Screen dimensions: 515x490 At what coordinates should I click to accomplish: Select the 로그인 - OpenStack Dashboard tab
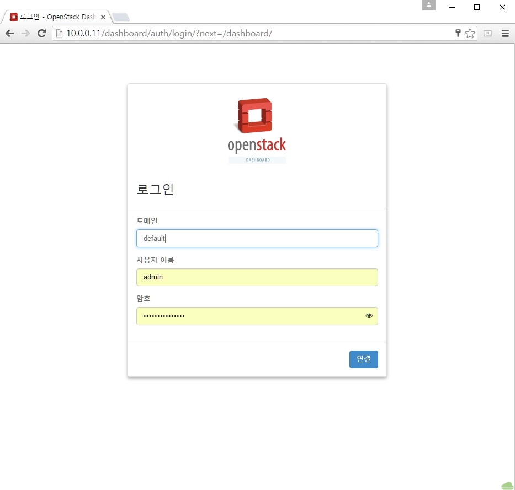pos(57,17)
